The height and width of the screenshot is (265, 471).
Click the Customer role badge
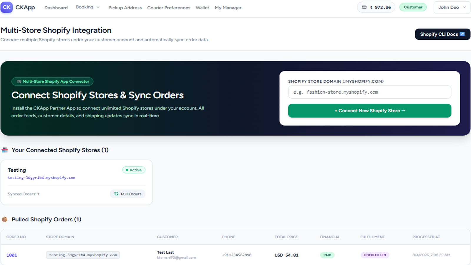tap(413, 7)
